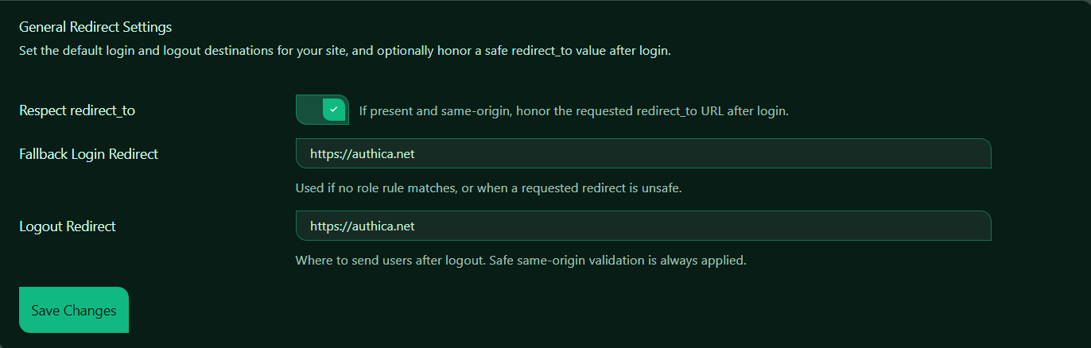Focus the Fallback Login Redirect URL field
The image size is (1091, 348).
[x=643, y=153]
